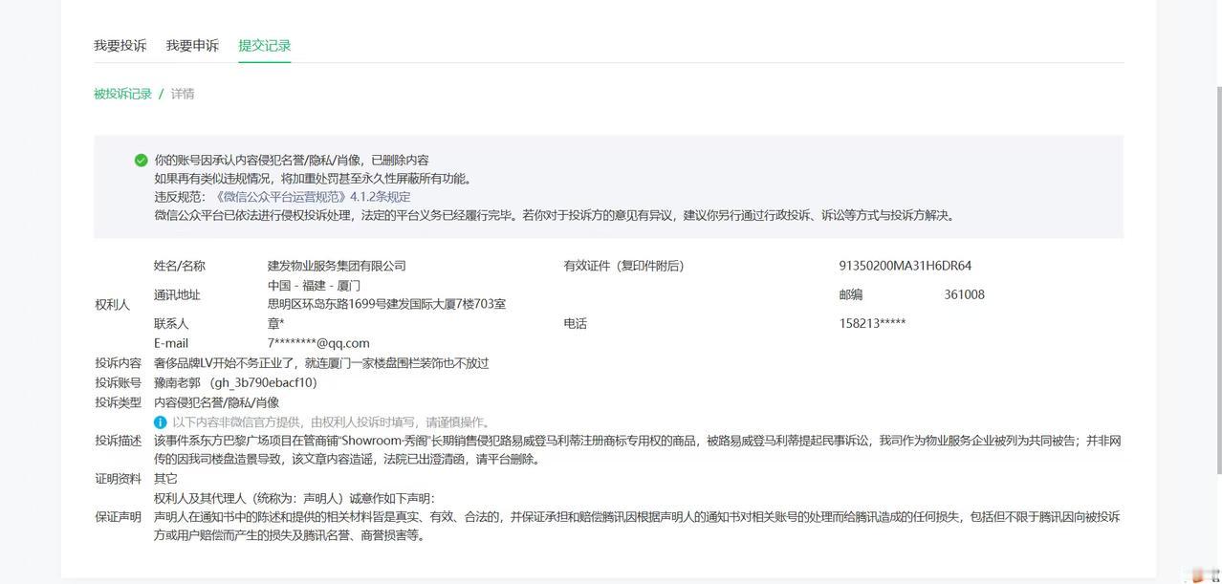Viewport: 1222px width, 584px height.
Task: Click the 证明资料 value 其它
Action: pyautogui.click(x=165, y=478)
